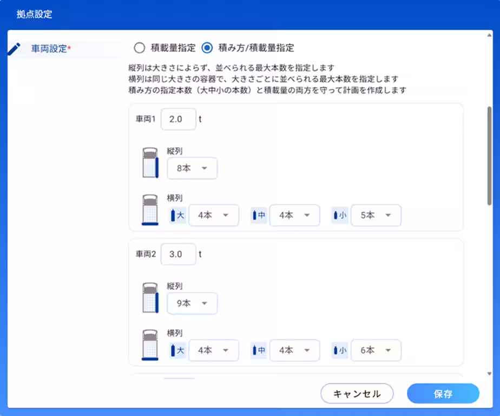
Task: Click the pencil edit icon beside 車両設定
Action: 15,48
